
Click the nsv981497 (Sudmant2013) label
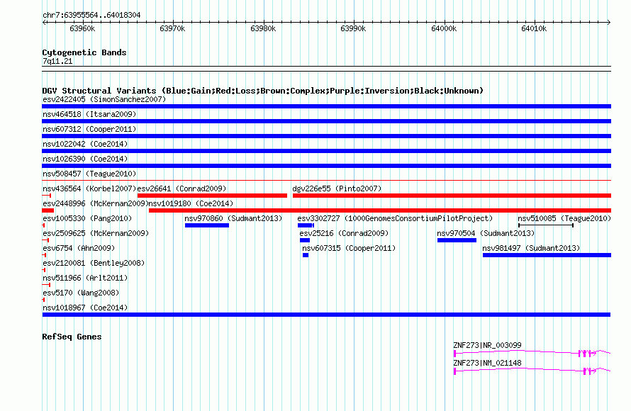[531, 248]
